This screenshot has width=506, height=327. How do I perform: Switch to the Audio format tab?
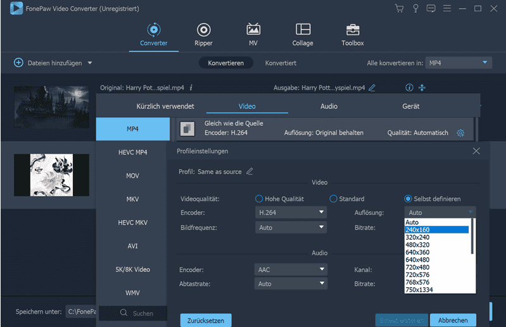click(x=329, y=106)
